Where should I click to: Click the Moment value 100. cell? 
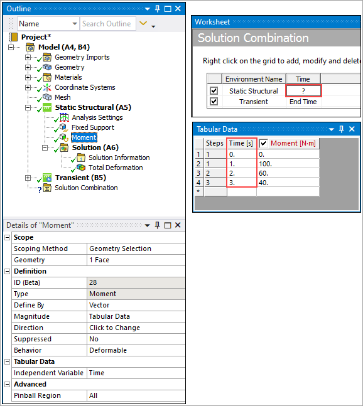click(288, 164)
